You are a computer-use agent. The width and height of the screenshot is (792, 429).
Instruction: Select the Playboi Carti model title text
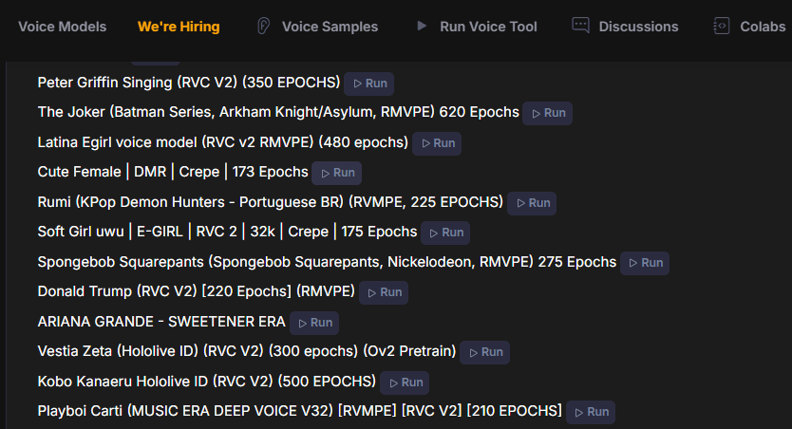pos(299,411)
